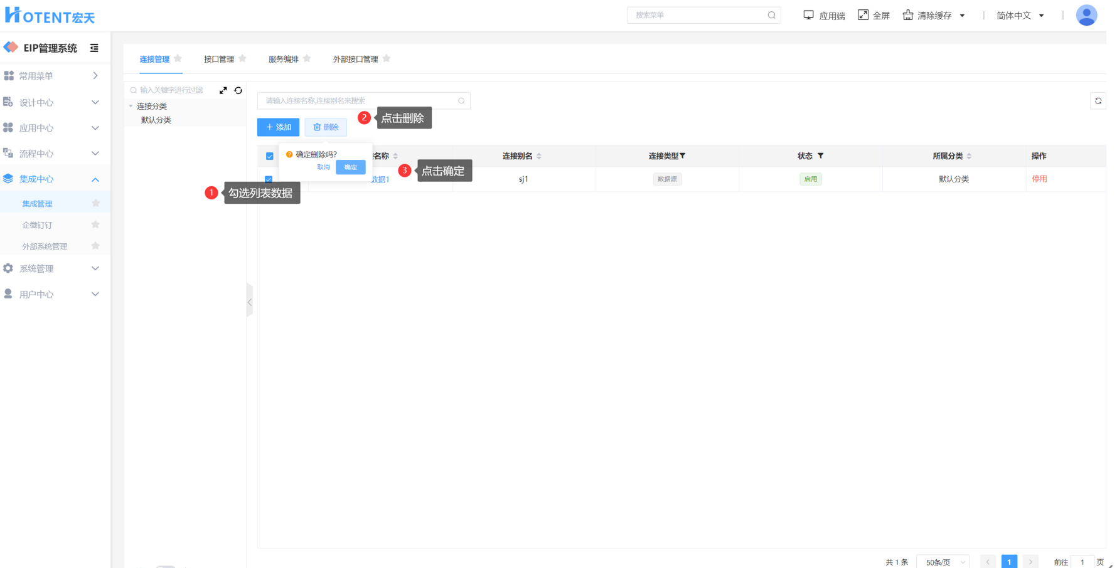Click the 前往 page number input

pyautogui.click(x=1082, y=562)
